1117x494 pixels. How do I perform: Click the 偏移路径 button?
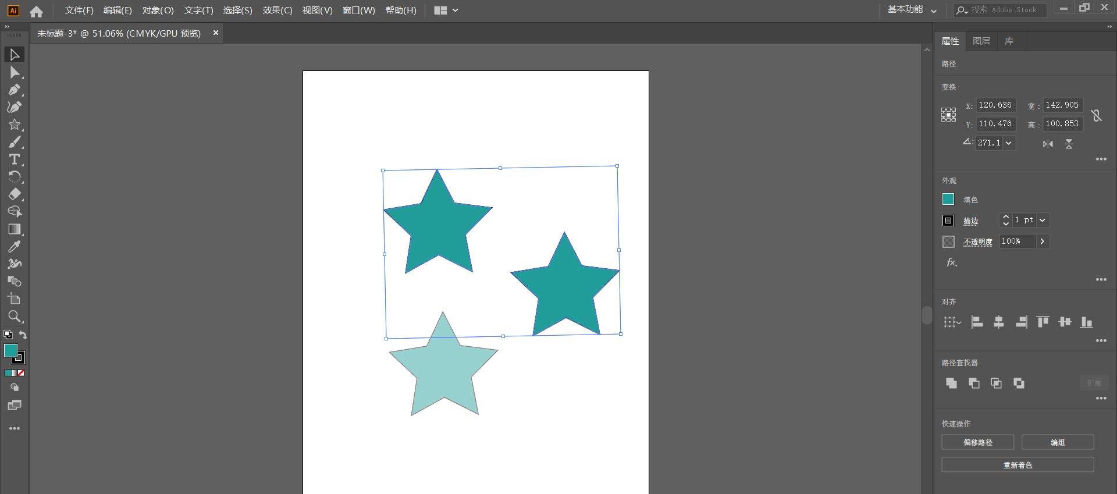click(977, 442)
